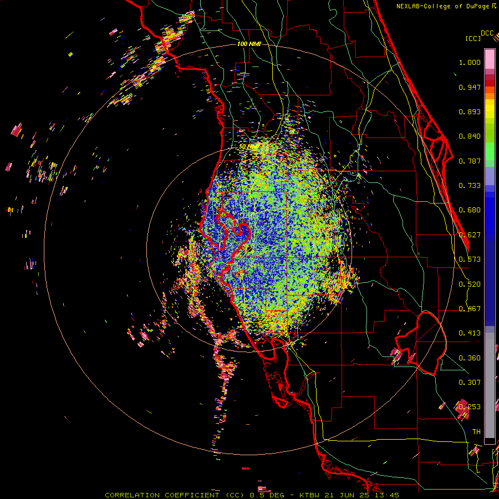Screen dimensions: 499x499
Task: Select the 0.573 legend value
Action: point(470,259)
